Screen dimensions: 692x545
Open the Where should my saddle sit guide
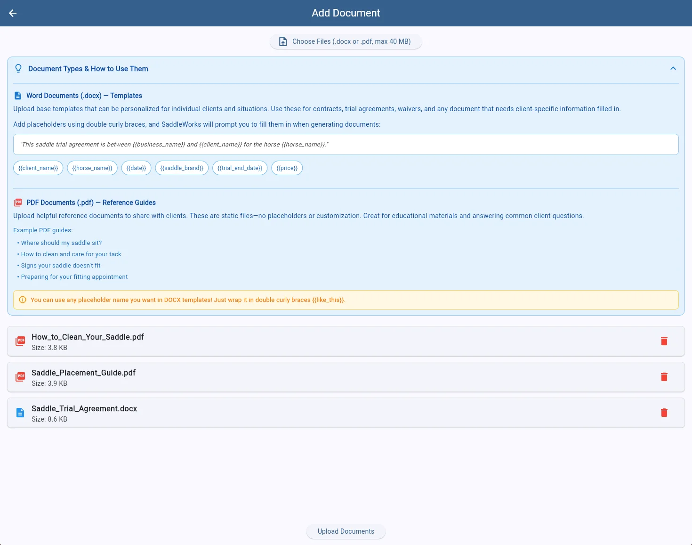(61, 243)
